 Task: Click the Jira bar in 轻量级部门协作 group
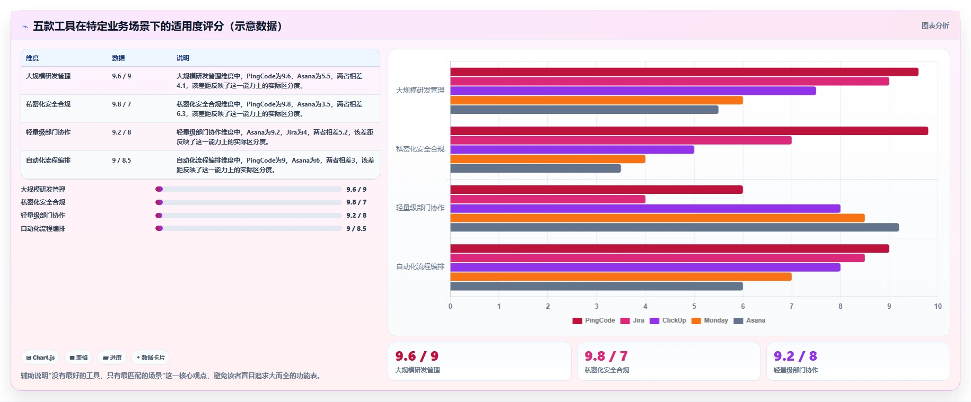click(548, 199)
